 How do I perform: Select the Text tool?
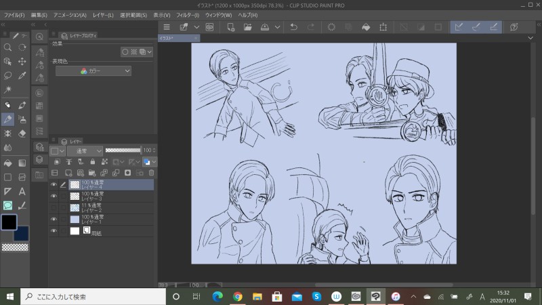coord(22,191)
